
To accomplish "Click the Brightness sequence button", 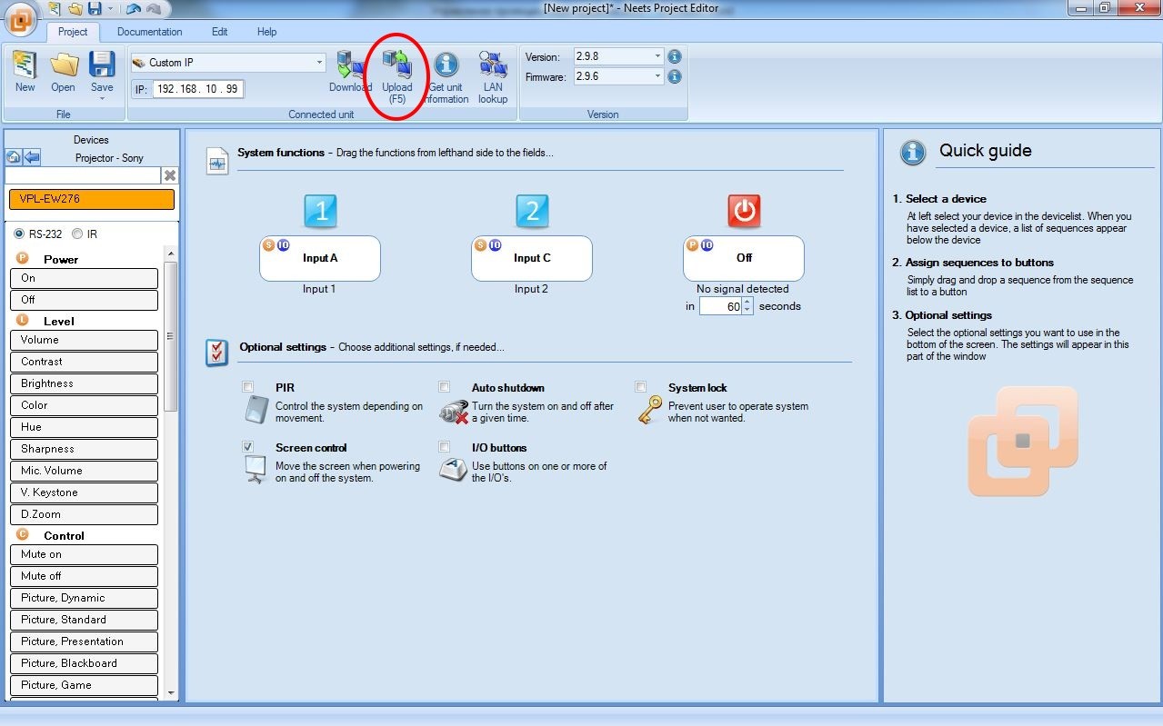I will (84, 383).
